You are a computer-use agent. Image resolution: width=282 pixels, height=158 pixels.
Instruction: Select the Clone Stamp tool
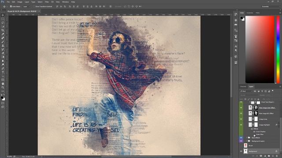click(x=3, y=46)
